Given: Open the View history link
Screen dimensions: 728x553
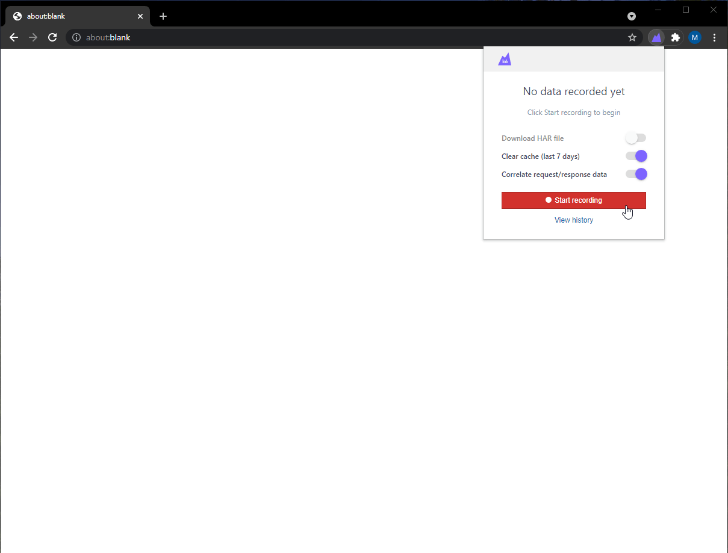Looking at the screenshot, I should 574,220.
